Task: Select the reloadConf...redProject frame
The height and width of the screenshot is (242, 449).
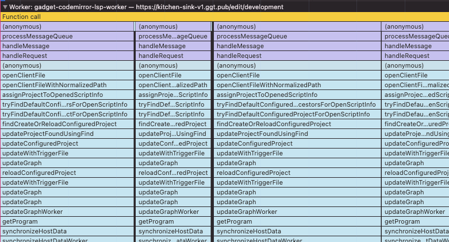Action: tap(173, 173)
